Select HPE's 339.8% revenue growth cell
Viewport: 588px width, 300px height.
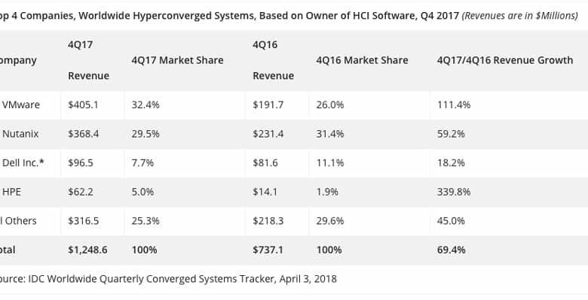[x=453, y=192]
